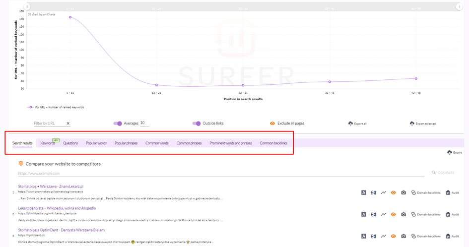
Task: Focus the competitor URL input field
Action: (221, 173)
